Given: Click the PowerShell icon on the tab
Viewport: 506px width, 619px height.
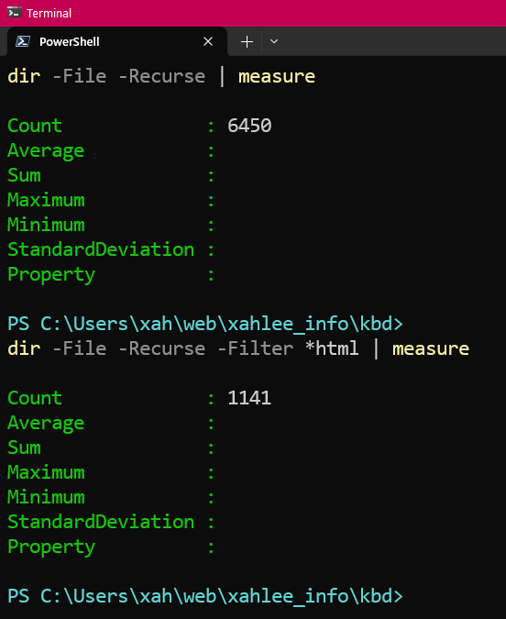Looking at the screenshot, I should point(23,41).
